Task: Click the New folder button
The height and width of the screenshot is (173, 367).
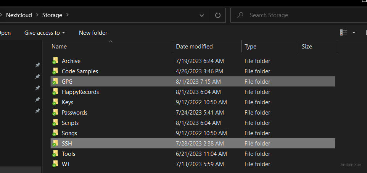Action: [93, 33]
